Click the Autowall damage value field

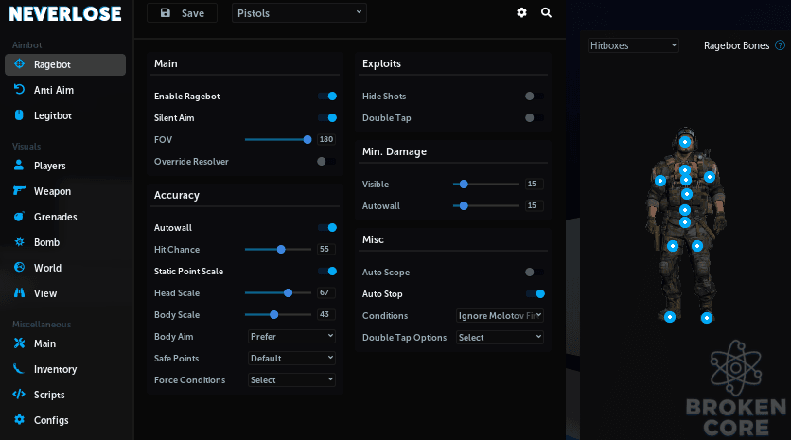tap(534, 206)
